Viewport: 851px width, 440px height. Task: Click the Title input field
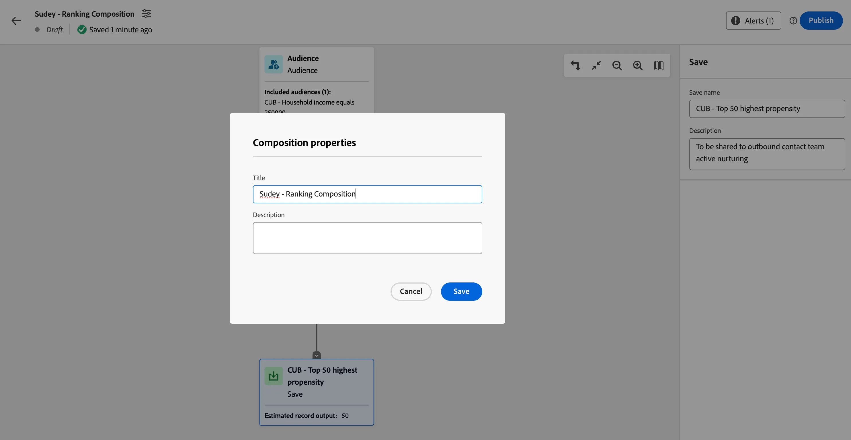pos(367,194)
